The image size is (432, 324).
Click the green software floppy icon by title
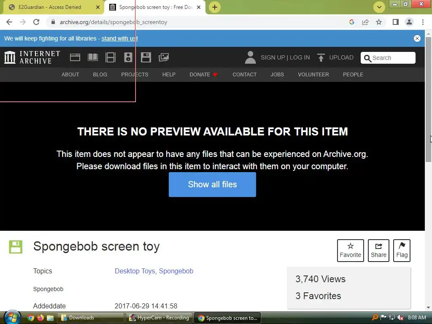(x=16, y=246)
